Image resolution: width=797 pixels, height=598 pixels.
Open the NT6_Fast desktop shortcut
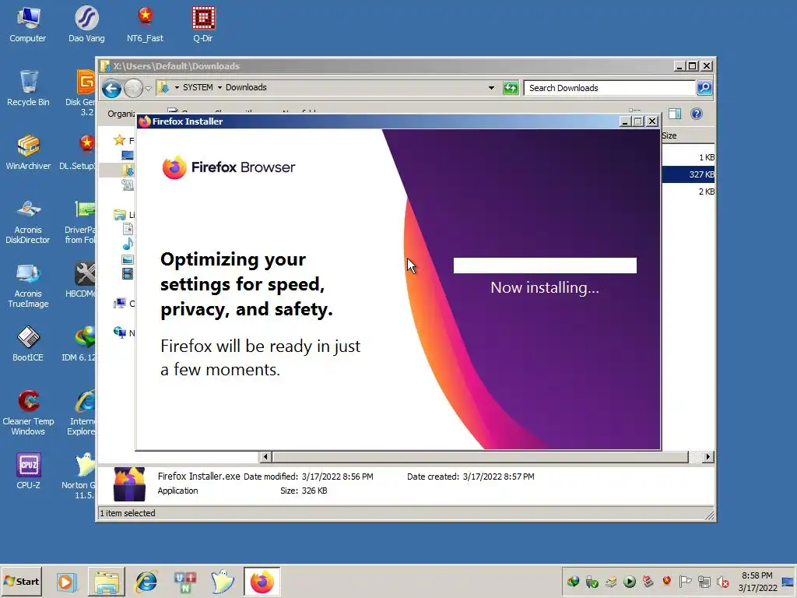tap(145, 24)
